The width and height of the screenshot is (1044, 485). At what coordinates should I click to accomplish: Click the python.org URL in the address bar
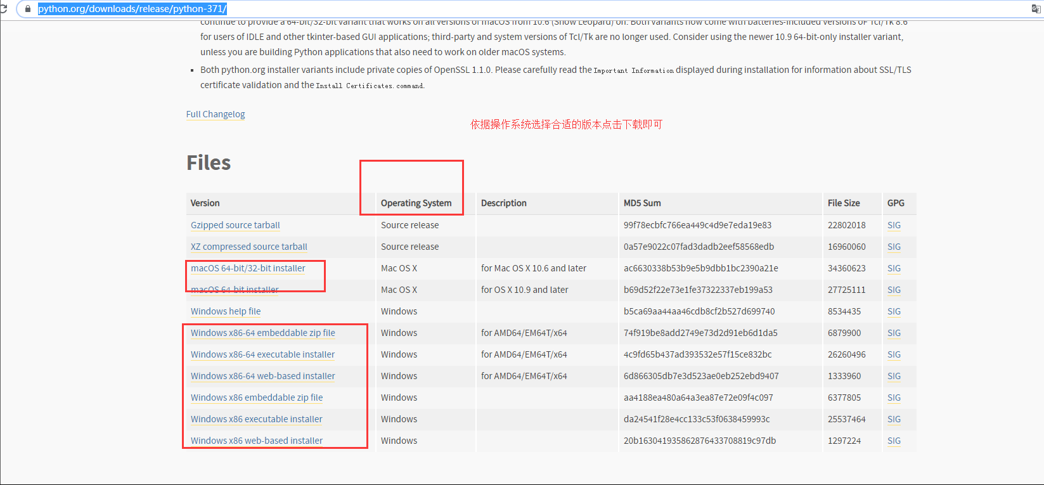pos(132,9)
